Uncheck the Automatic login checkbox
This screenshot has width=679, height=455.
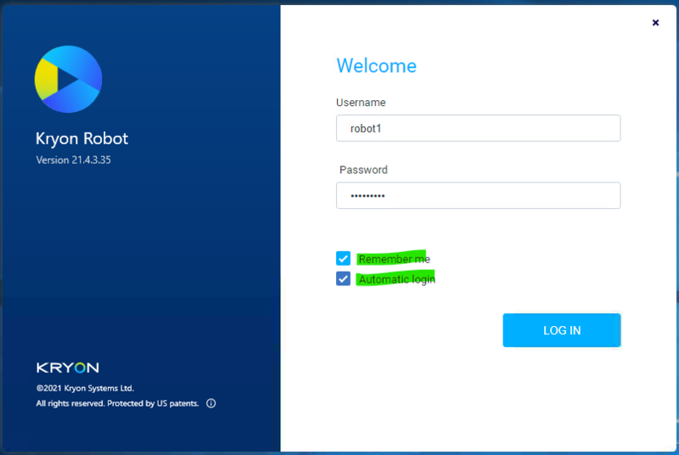(343, 278)
